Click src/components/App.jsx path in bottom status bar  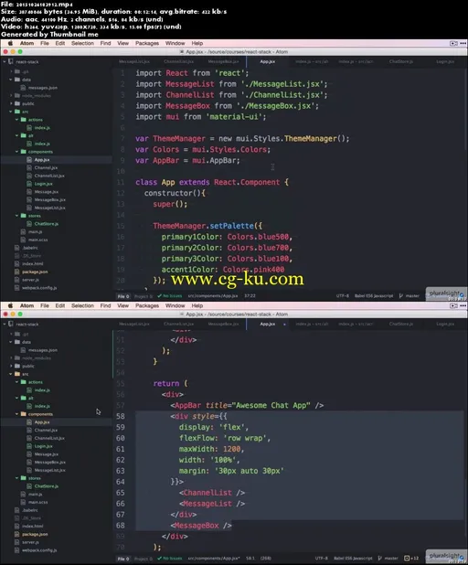(214, 559)
